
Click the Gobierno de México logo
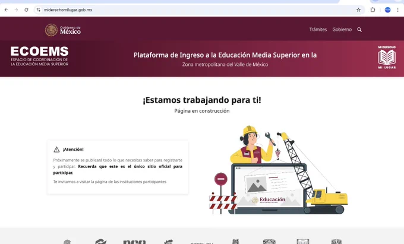(x=62, y=30)
